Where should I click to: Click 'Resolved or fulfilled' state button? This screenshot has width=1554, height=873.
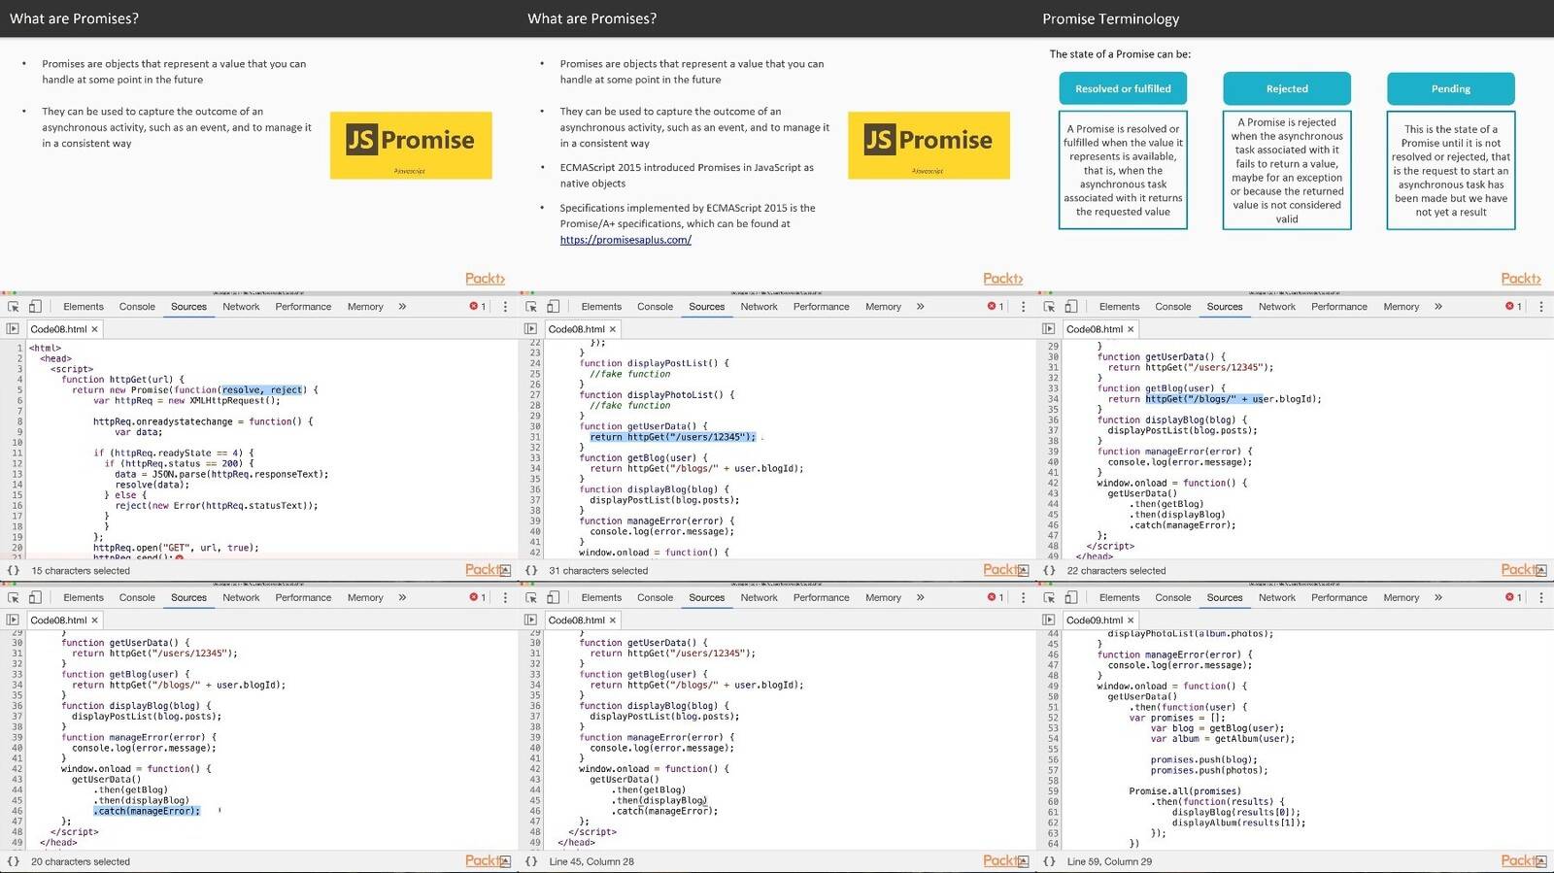click(x=1123, y=88)
